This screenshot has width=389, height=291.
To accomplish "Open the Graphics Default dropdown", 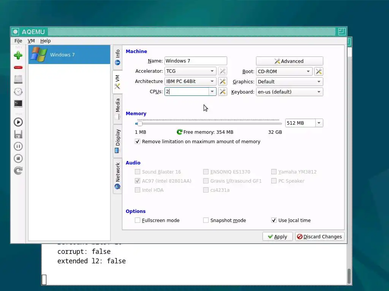I will [x=289, y=82].
